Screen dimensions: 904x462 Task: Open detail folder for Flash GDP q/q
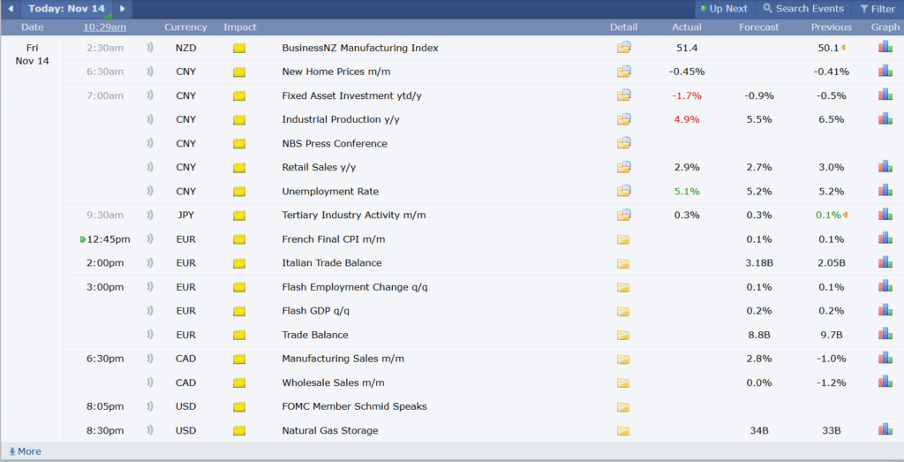point(624,311)
